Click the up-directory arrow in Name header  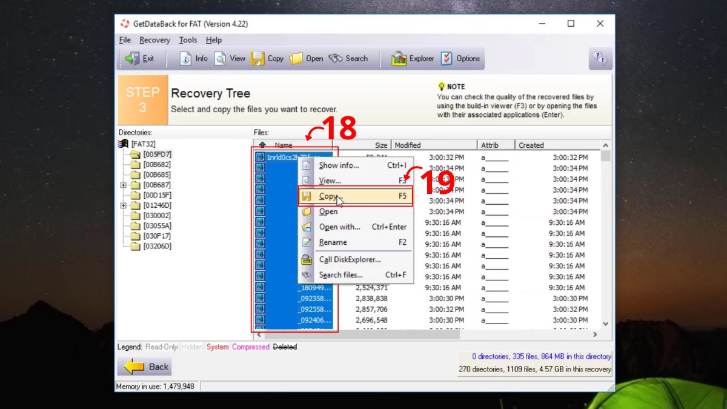click(262, 145)
